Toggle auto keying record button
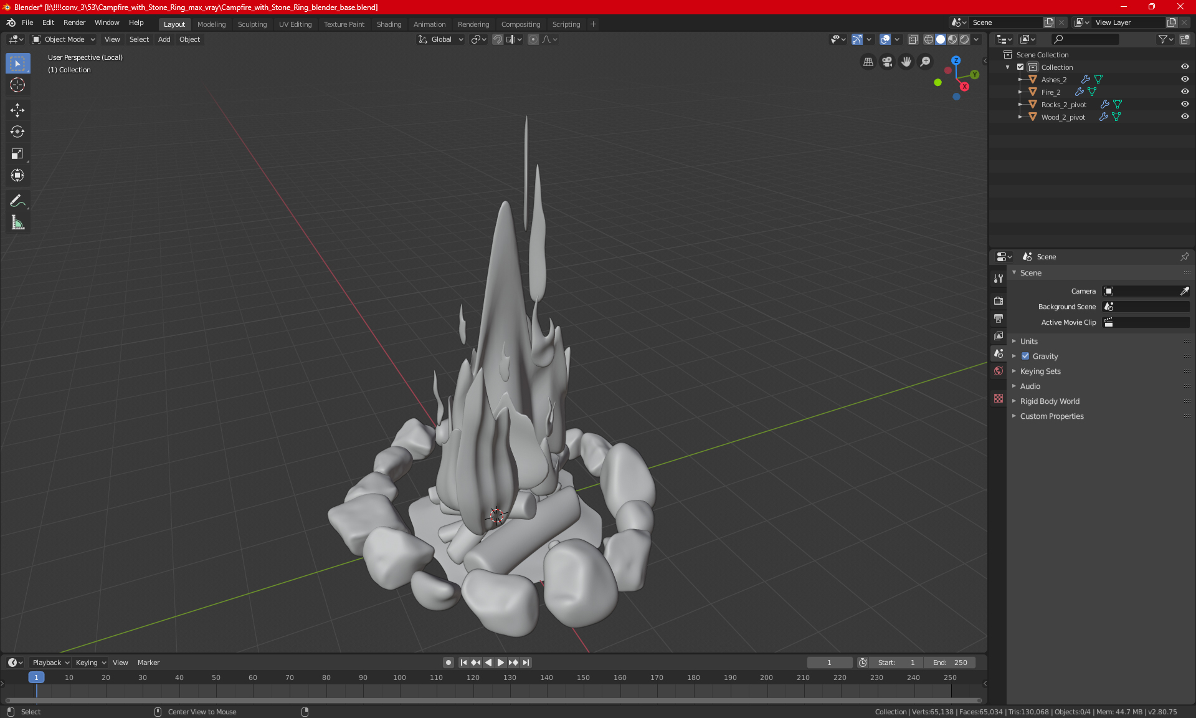1196x718 pixels. (x=448, y=663)
